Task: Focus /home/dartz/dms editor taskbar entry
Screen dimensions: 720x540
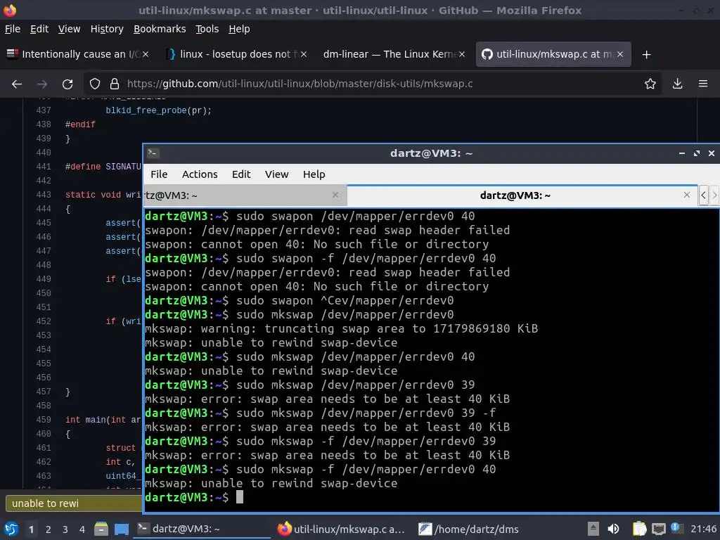Action: coord(482,529)
